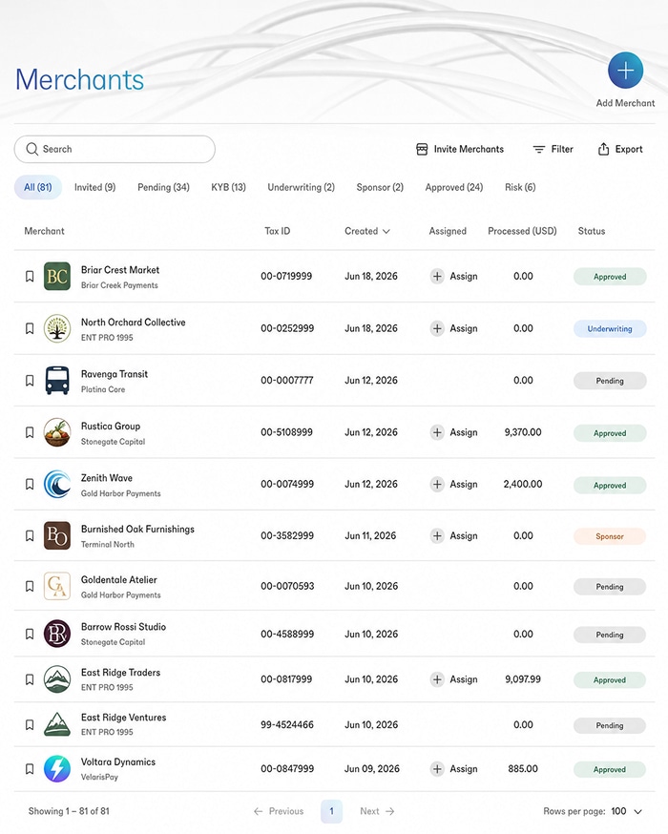Open Ravenga Transit bus logo

click(57, 381)
